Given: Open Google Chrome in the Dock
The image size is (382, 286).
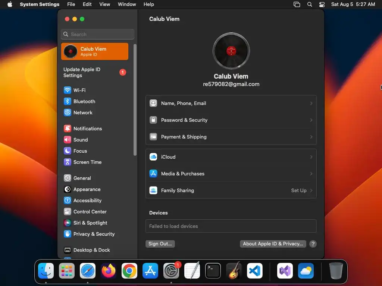Looking at the screenshot, I should click(129, 271).
